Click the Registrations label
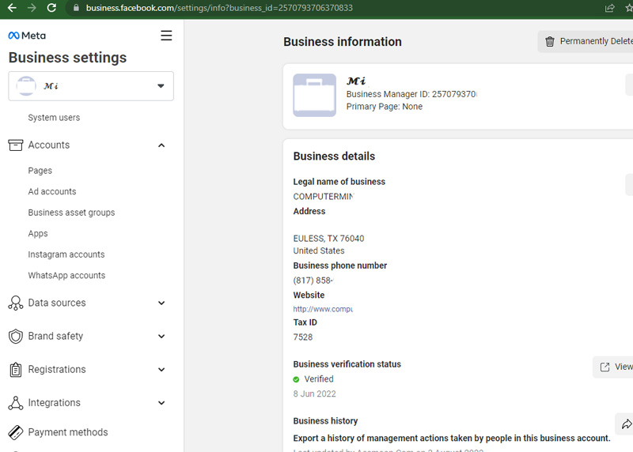633x452 pixels. pos(57,369)
